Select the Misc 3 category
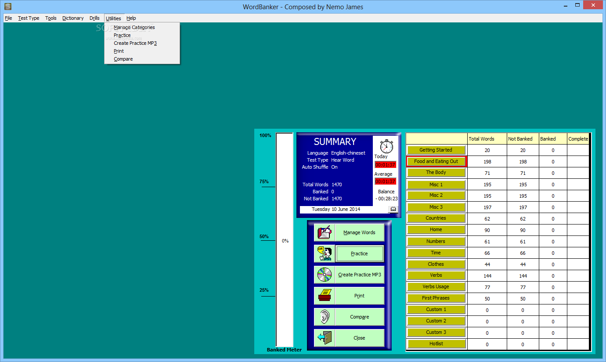Image resolution: width=606 pixels, height=362 pixels. 436,207
